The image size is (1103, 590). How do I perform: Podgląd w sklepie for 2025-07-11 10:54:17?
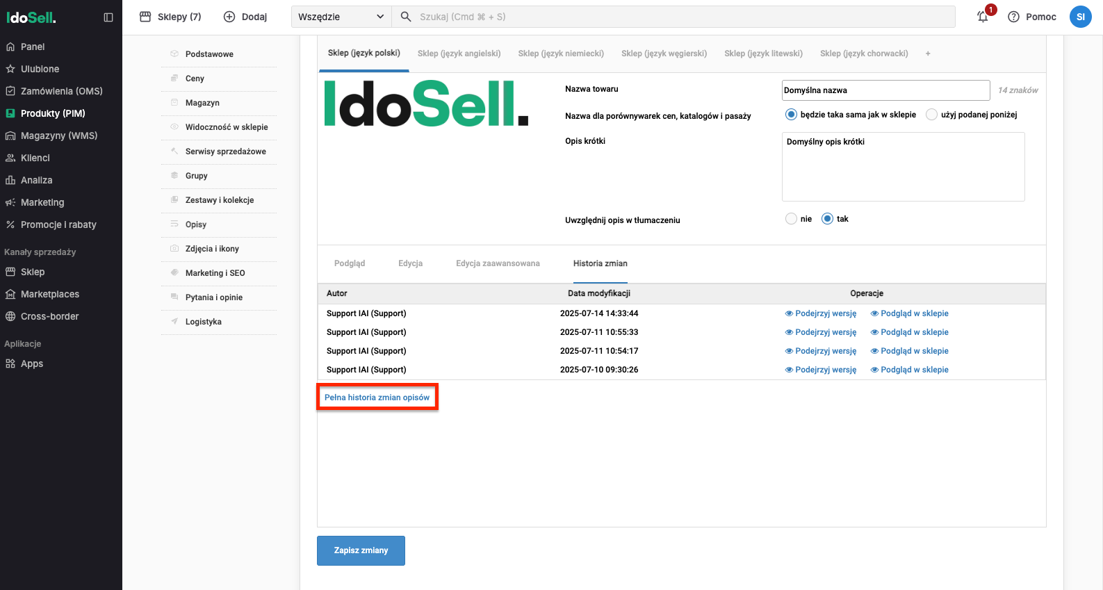coord(910,351)
